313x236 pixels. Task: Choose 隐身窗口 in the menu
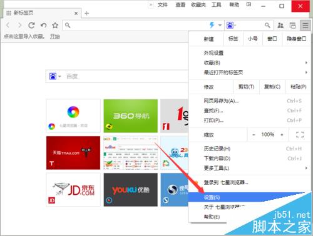(296, 39)
